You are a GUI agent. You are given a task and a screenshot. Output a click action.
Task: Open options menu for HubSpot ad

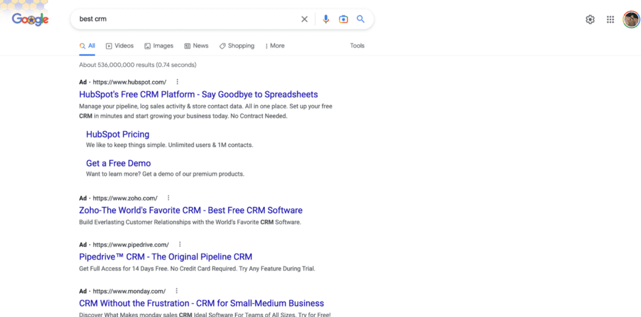pos(177,82)
